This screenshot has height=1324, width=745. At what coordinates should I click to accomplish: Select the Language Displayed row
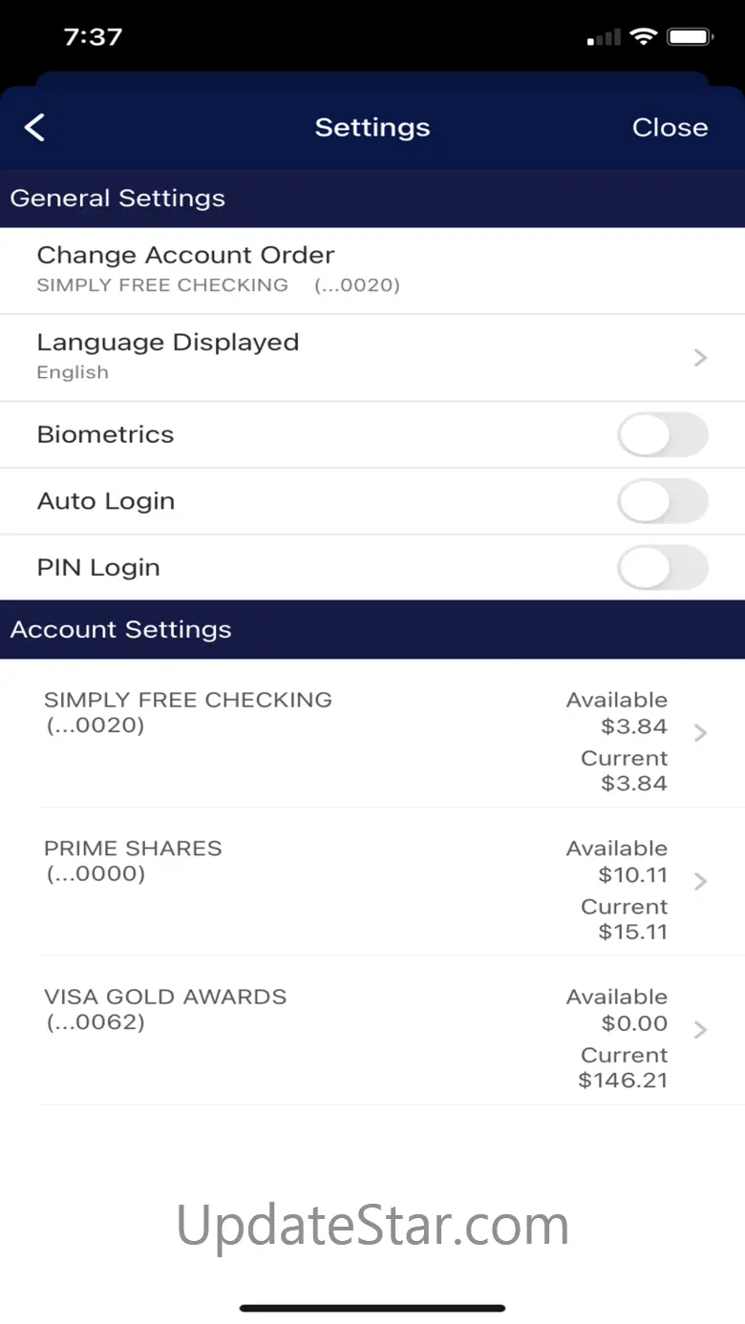168,343
